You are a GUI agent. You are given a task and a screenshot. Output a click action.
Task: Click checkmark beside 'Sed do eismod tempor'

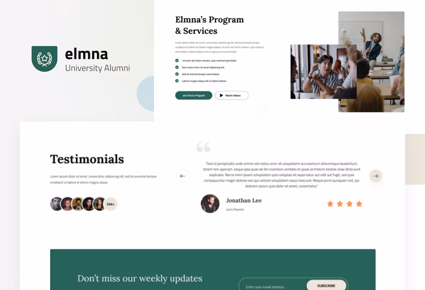point(177,74)
